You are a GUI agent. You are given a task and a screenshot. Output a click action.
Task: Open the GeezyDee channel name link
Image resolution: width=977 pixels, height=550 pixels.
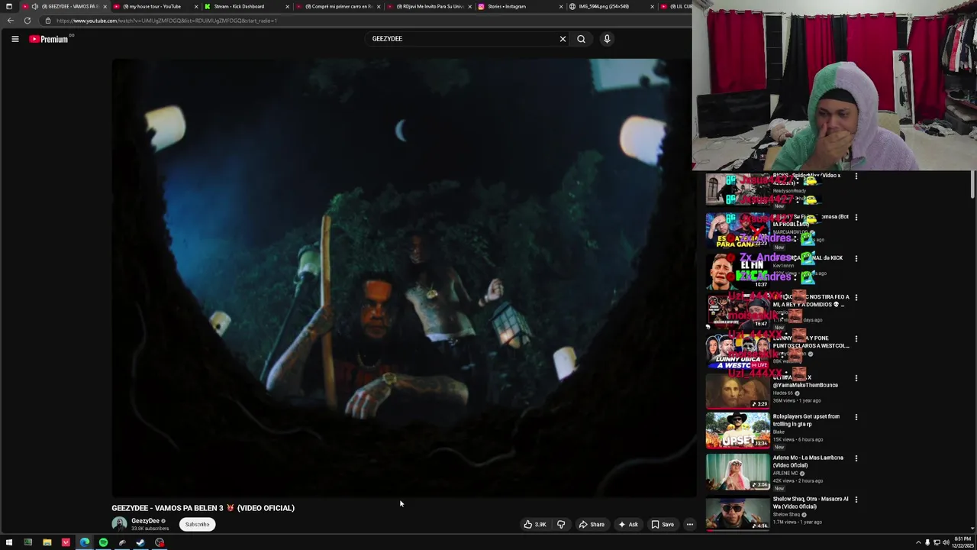145,521
